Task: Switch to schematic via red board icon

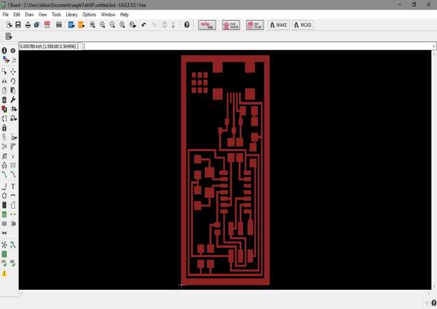Action: (x=47, y=25)
